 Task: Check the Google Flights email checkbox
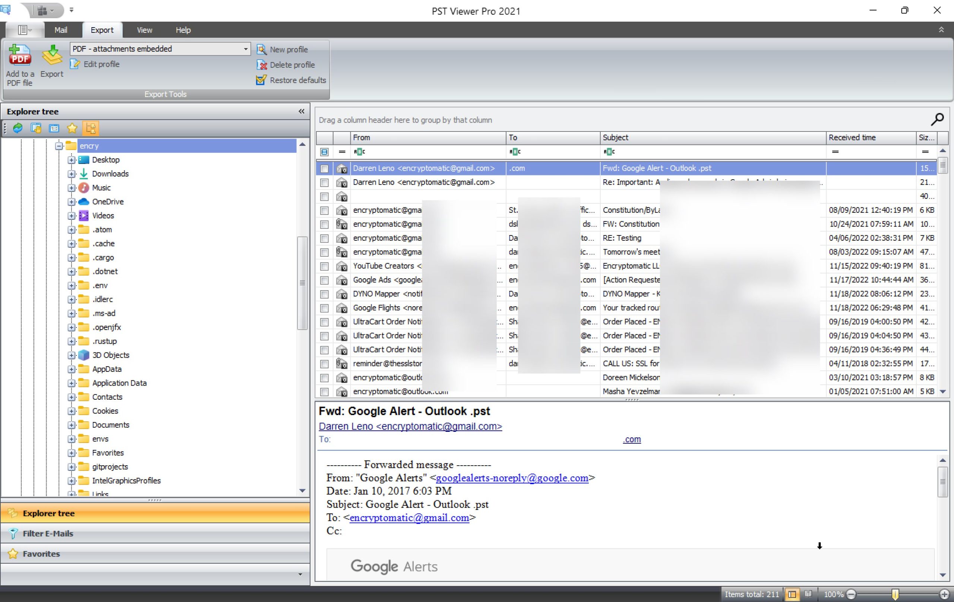(325, 308)
